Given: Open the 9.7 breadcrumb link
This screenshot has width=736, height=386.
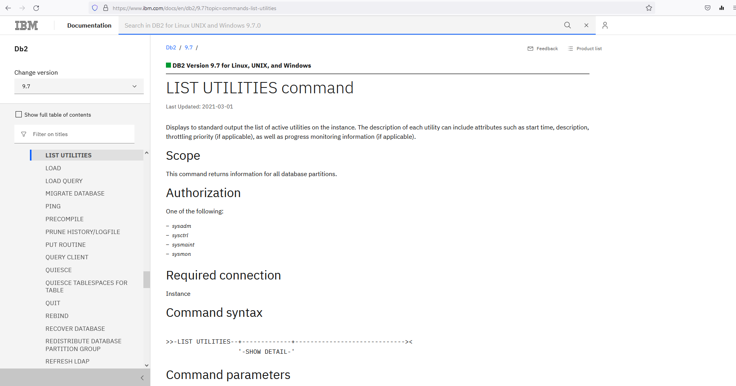Looking at the screenshot, I should [188, 47].
